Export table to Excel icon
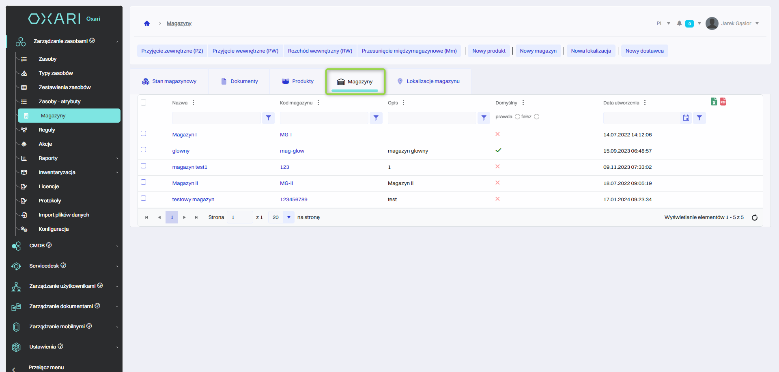This screenshot has width=779, height=372. click(x=714, y=102)
